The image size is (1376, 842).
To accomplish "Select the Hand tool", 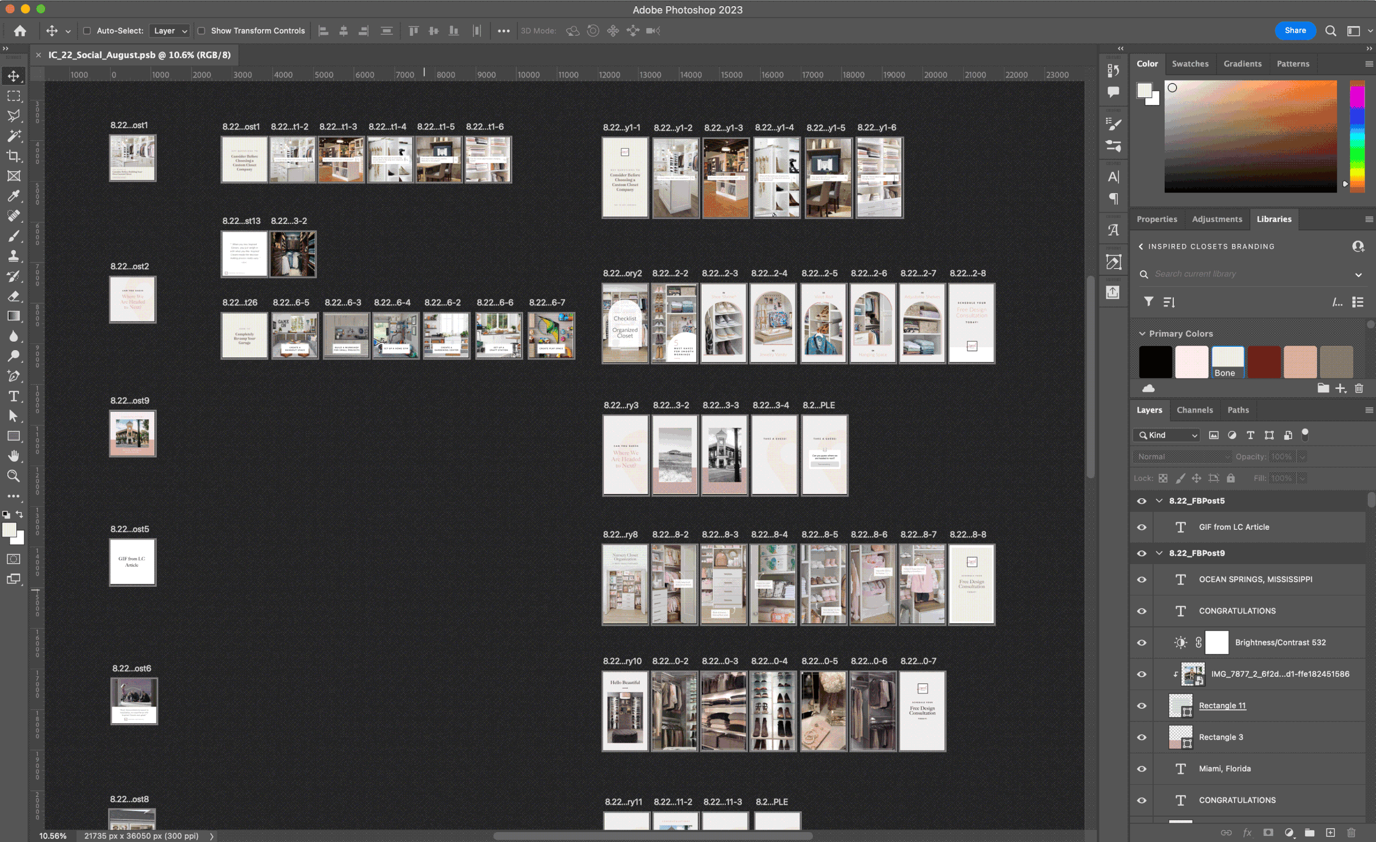I will pos(13,456).
